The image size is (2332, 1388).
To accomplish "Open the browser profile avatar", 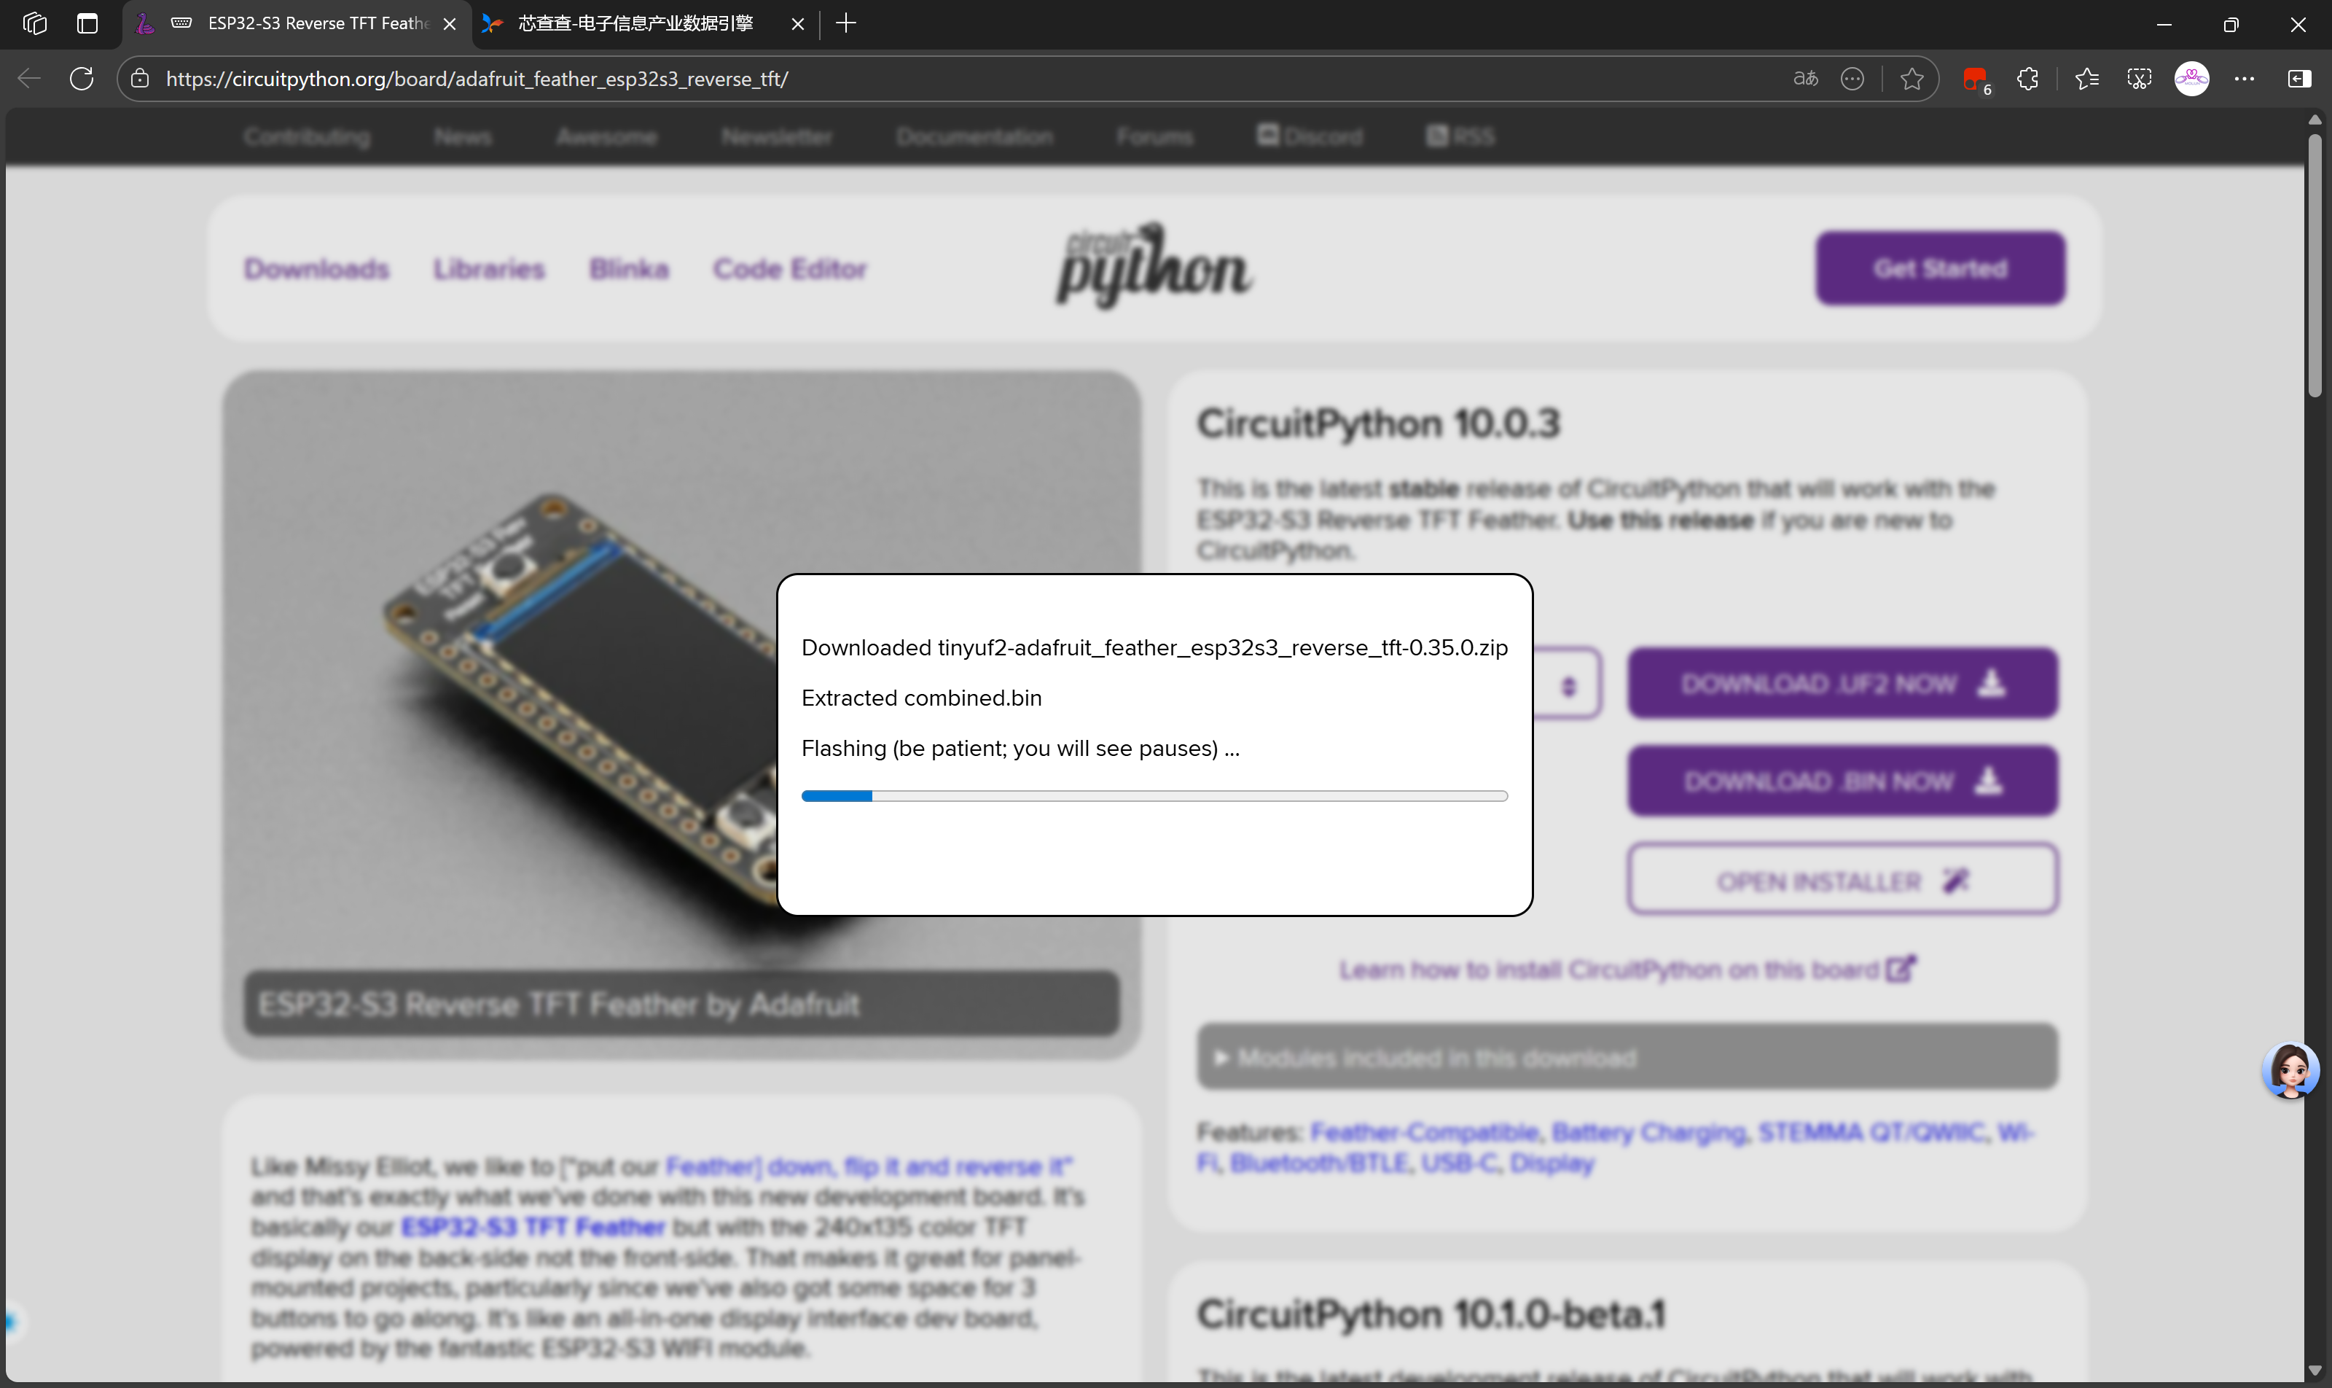I will [x=2191, y=79].
